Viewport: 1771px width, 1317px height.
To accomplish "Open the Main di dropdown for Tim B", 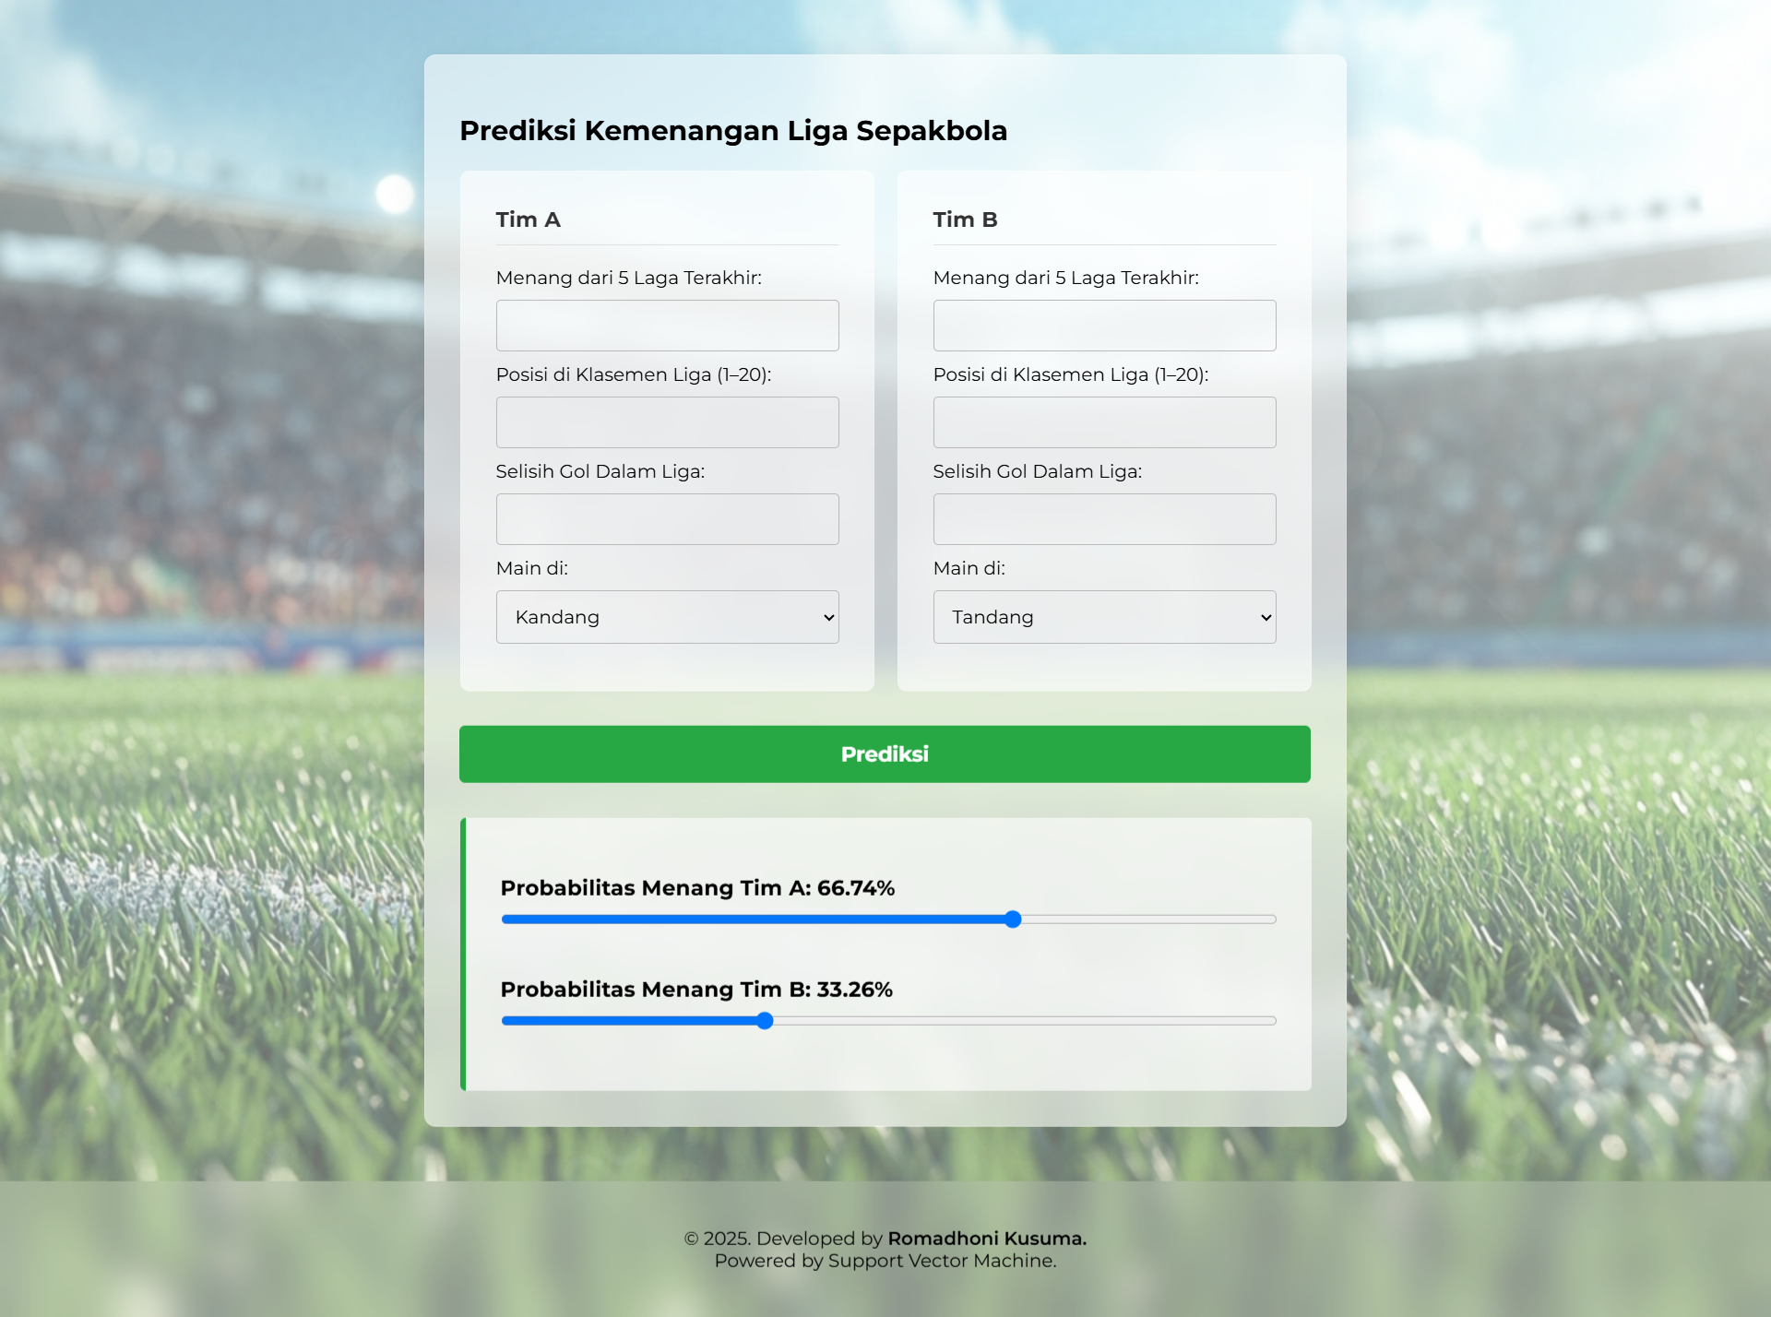I will pos(1103,616).
